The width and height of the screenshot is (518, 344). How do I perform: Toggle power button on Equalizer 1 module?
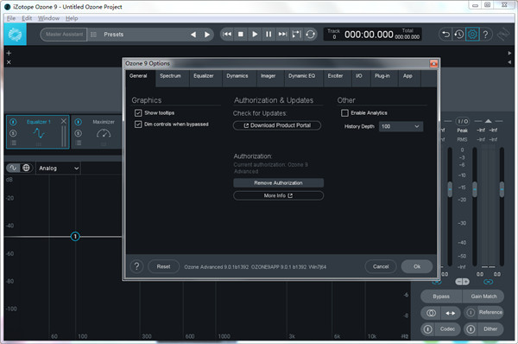13,122
